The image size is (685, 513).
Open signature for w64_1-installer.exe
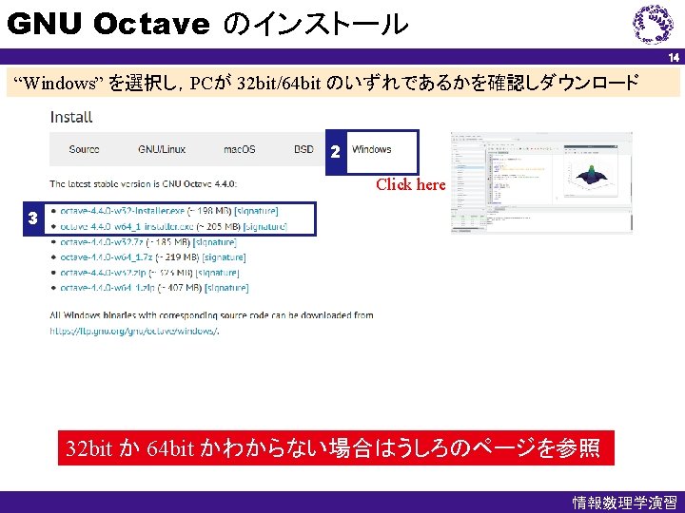coord(264,226)
